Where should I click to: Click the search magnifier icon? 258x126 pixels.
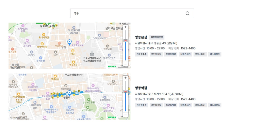point(187,14)
